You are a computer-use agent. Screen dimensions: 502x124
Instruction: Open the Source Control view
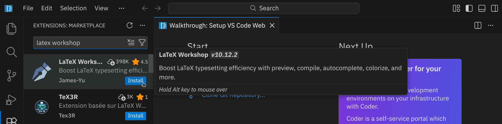click(11, 76)
